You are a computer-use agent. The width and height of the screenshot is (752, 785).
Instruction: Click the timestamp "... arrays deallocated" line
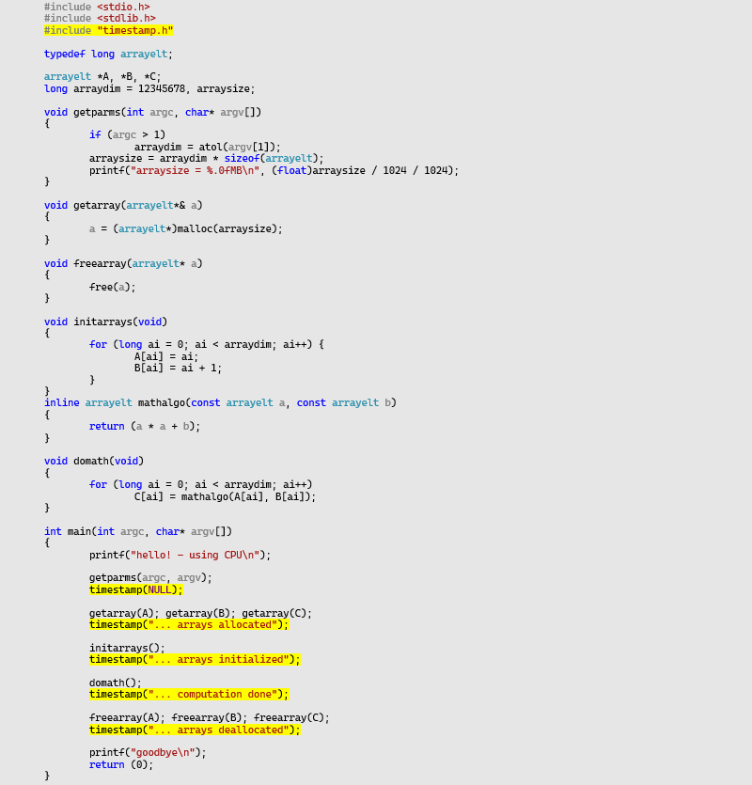[x=195, y=730]
